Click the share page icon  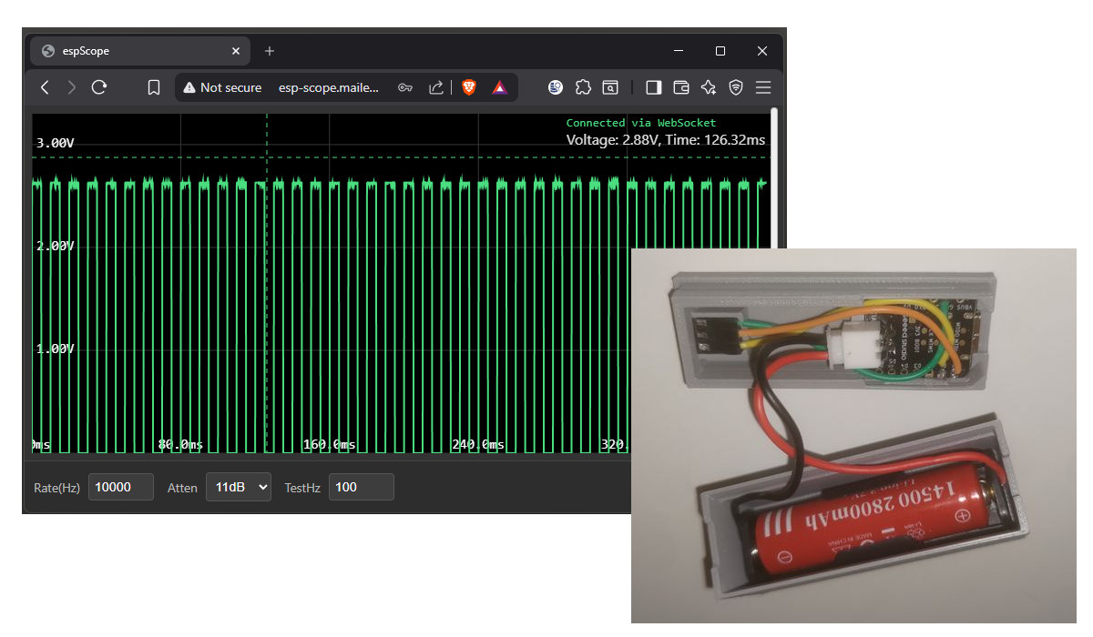(436, 87)
